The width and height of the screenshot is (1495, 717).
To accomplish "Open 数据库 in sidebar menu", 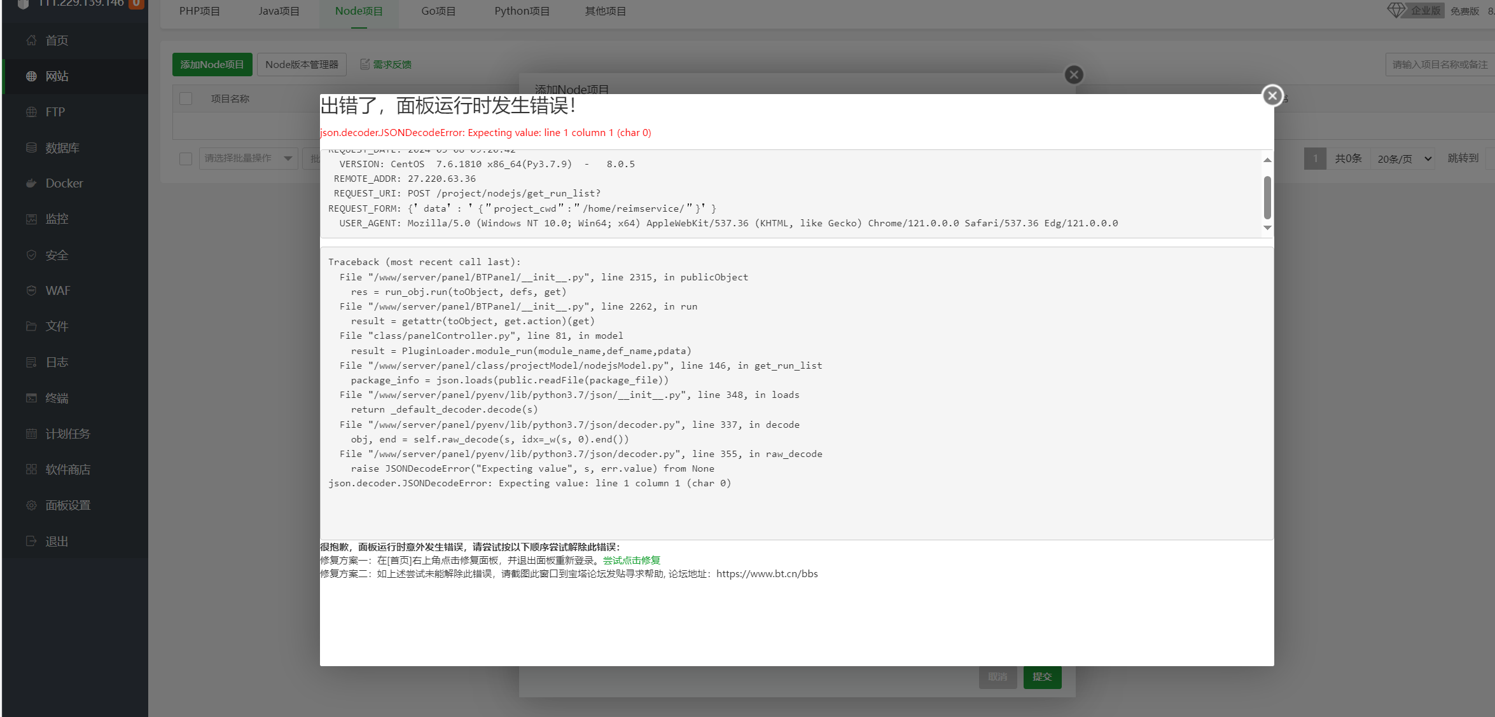I will click(62, 147).
